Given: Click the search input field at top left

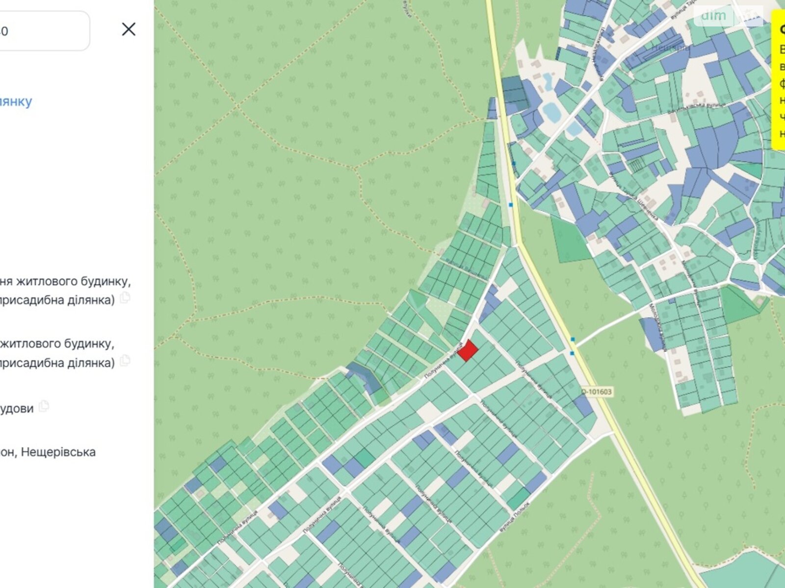Looking at the screenshot, I should (x=44, y=31).
